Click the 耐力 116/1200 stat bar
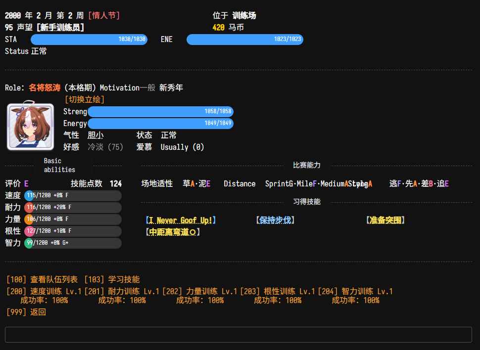 click(73, 208)
